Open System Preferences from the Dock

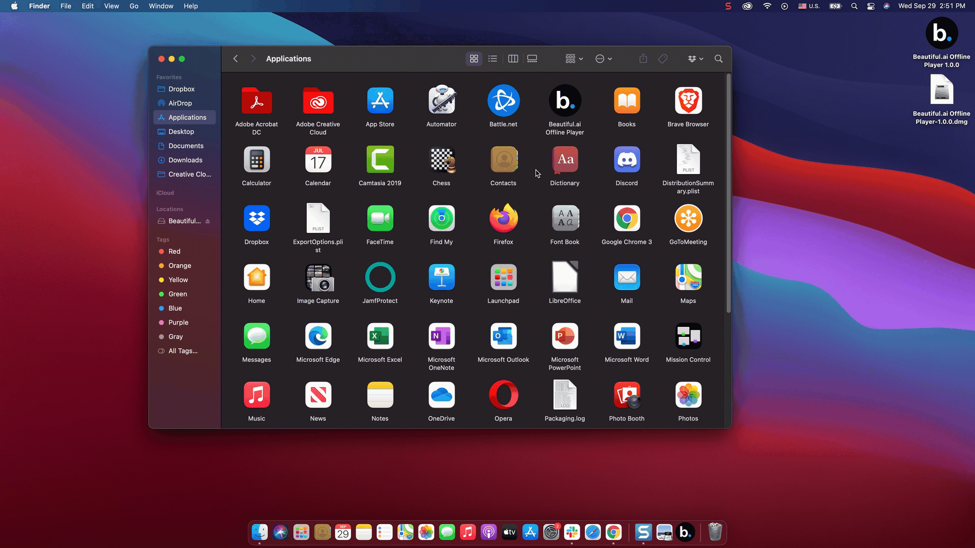click(551, 532)
